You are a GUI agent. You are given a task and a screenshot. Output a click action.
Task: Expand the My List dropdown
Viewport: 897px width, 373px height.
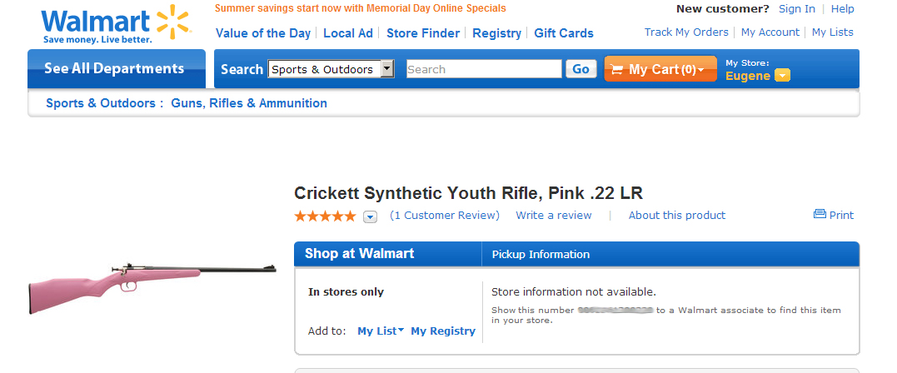coord(401,331)
